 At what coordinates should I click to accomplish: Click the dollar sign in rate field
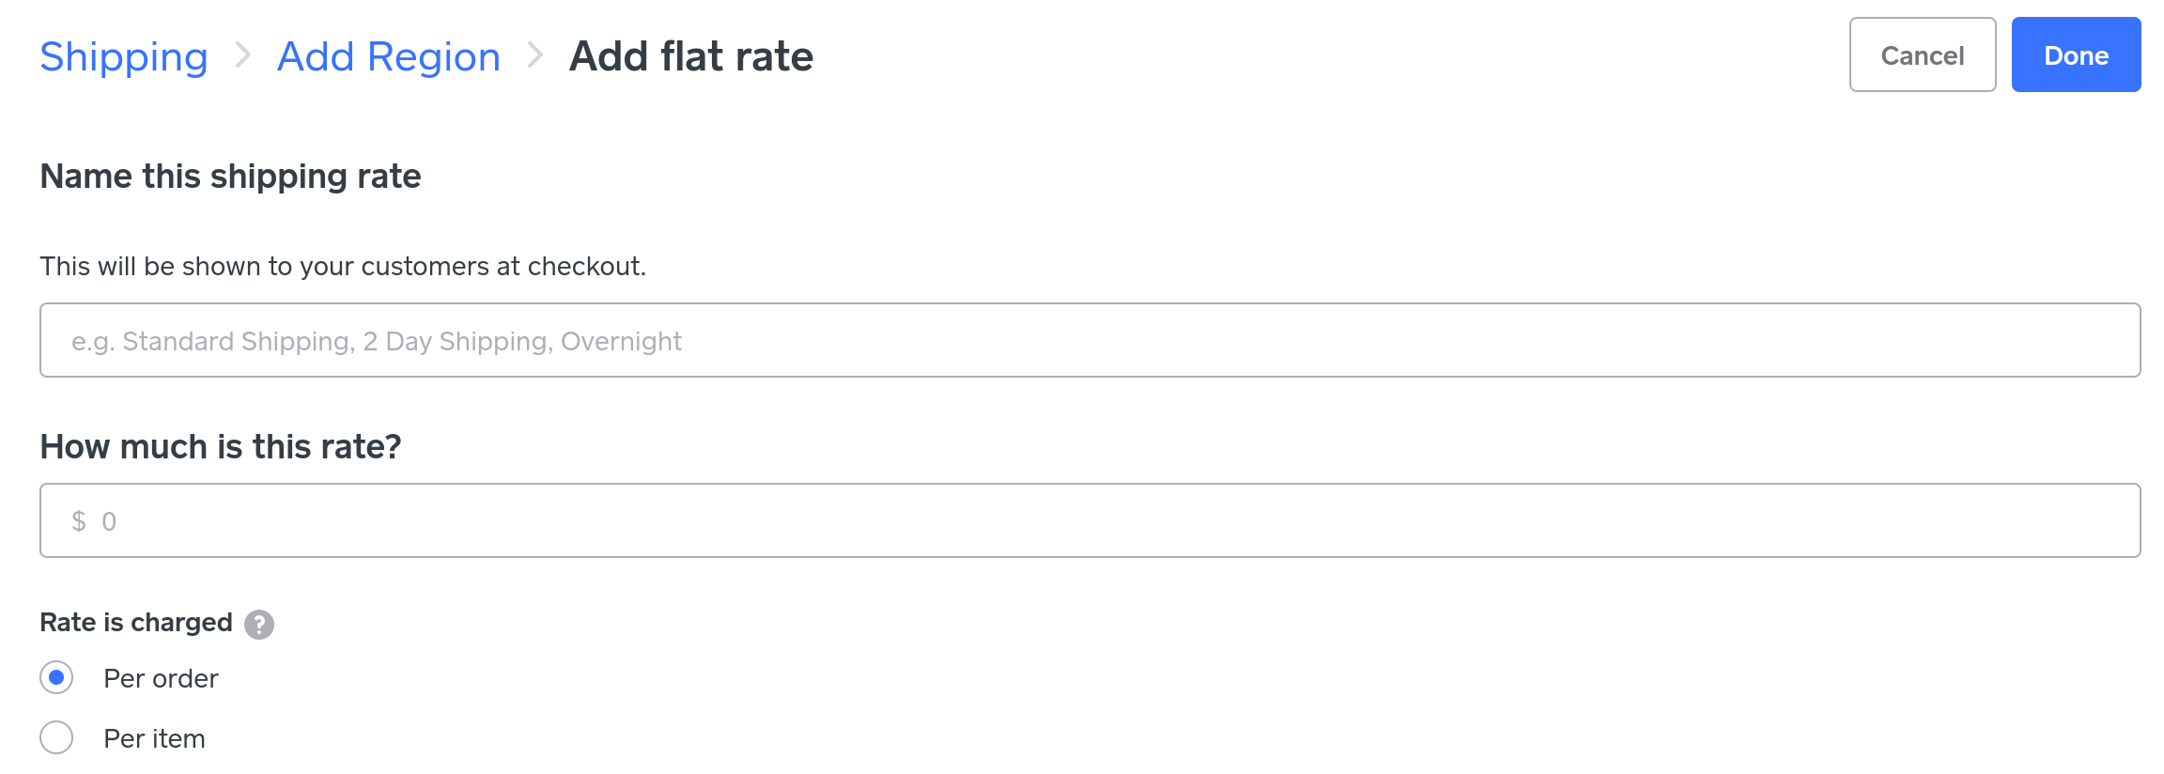tap(79, 521)
